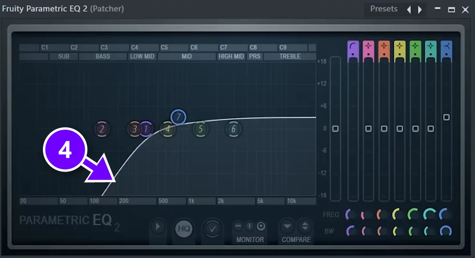Click the band 4 level slider handle
475x258 pixels.
point(400,129)
